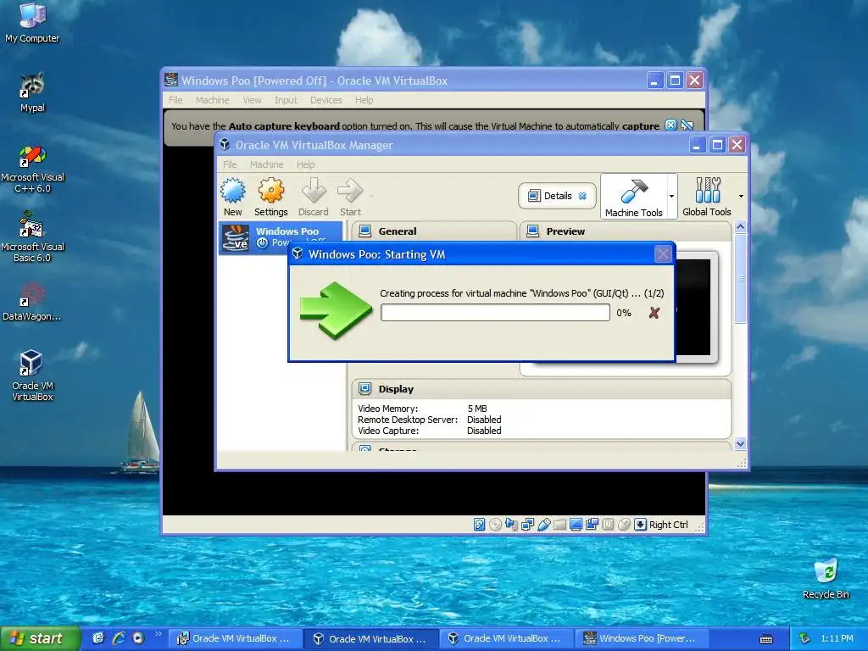Image resolution: width=868 pixels, height=651 pixels.
Task: Click the display monitor status indicator
Action: pos(576,524)
